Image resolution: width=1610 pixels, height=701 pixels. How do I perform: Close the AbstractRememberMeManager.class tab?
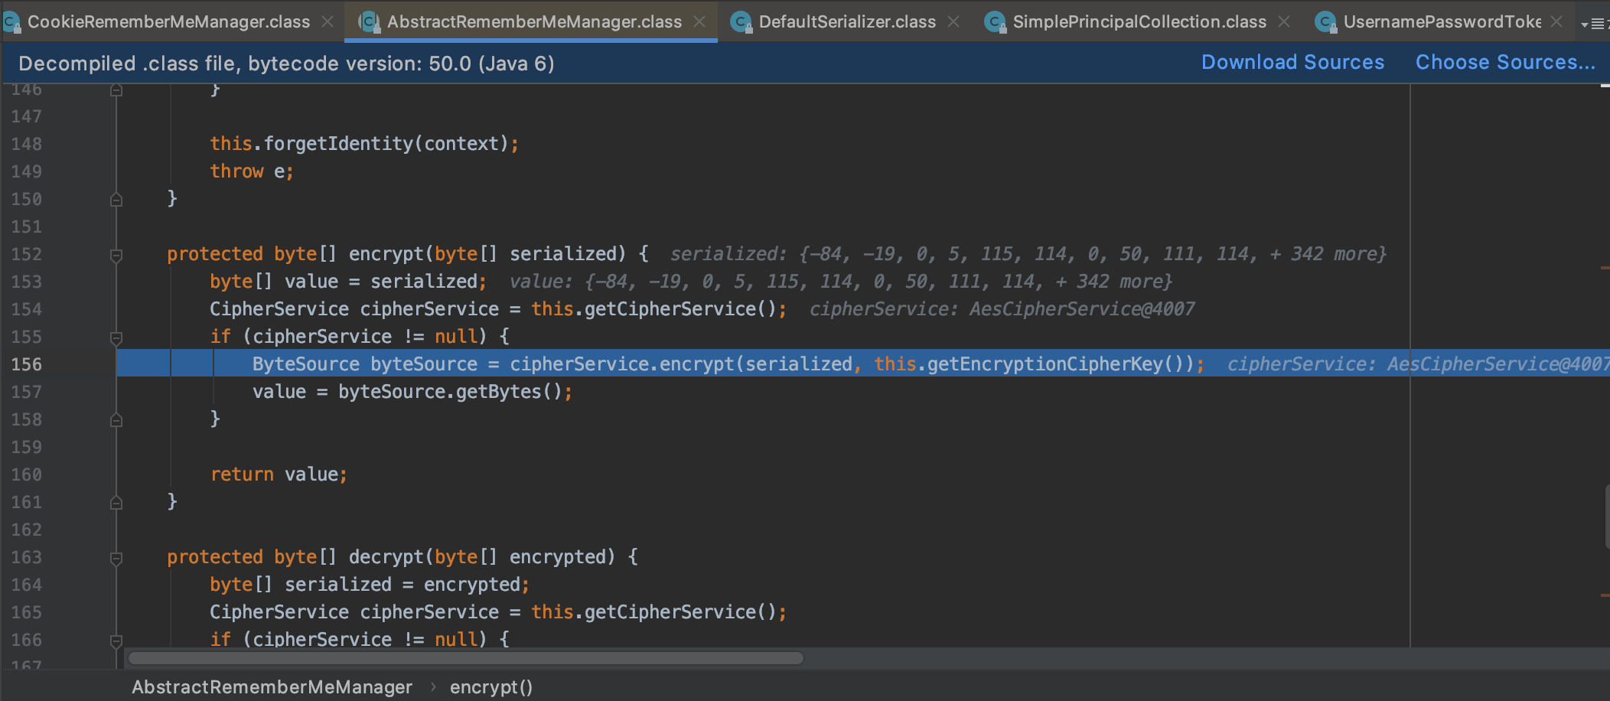coord(699,21)
